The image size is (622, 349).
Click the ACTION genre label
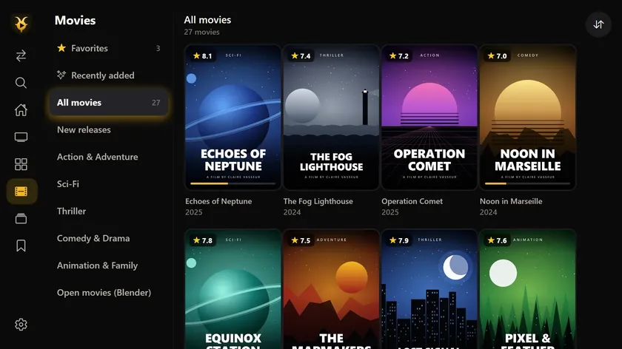click(x=429, y=55)
